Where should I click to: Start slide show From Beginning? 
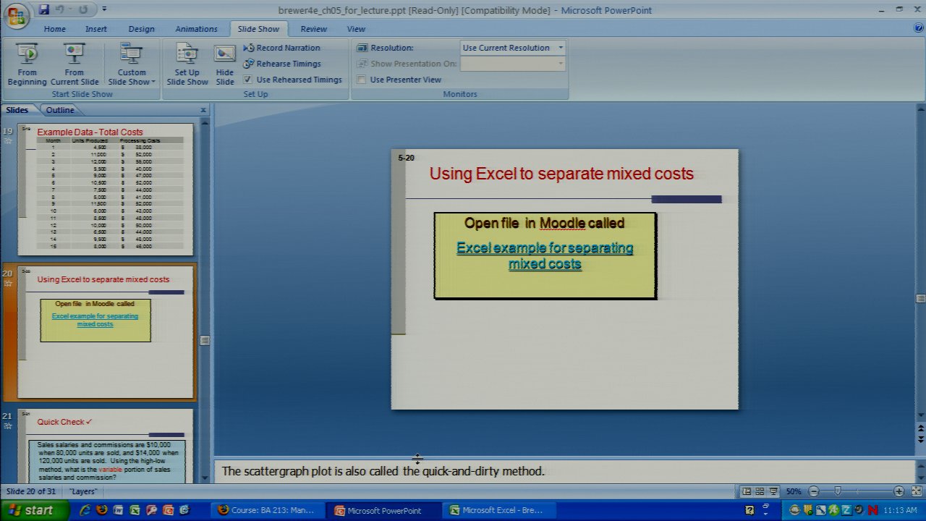[x=27, y=64]
